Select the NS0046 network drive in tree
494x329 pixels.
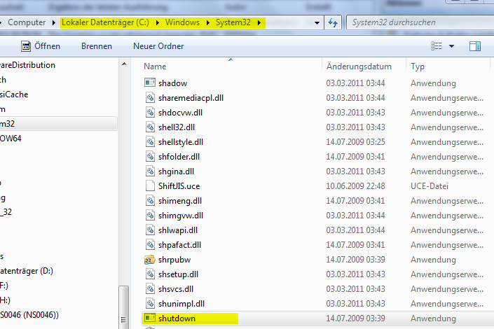[29, 315]
